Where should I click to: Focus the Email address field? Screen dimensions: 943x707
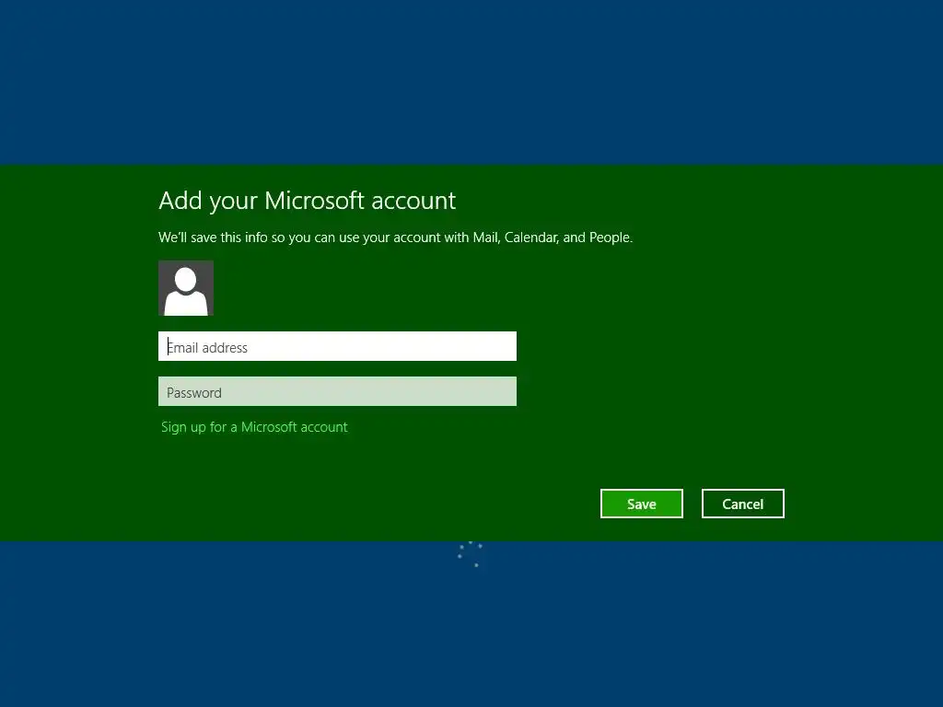pyautogui.click(x=337, y=346)
